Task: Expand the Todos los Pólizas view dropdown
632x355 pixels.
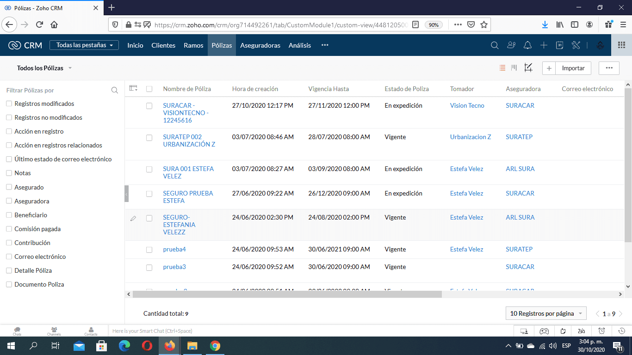Action: click(70, 68)
